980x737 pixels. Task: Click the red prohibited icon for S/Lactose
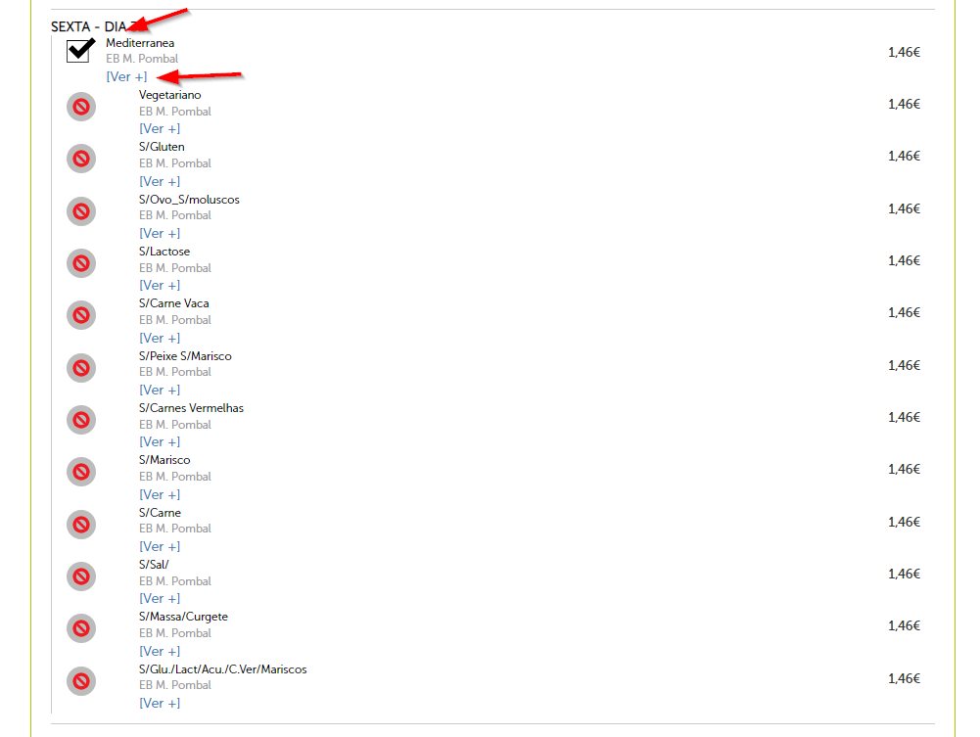[81, 263]
